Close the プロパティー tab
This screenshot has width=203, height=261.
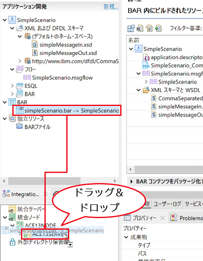tap(163, 218)
